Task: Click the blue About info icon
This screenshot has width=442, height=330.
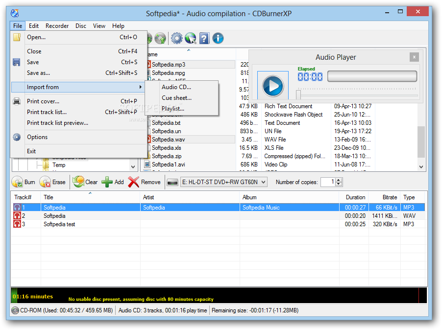Action: click(x=218, y=38)
